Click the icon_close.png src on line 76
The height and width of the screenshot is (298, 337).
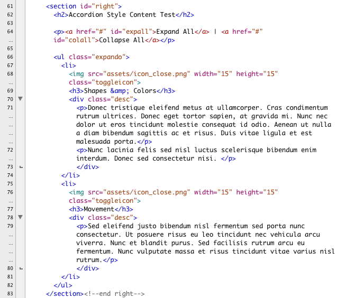(145, 192)
